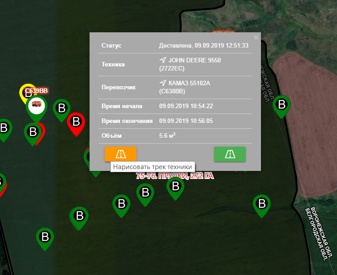This screenshot has height=275, width=337.
Task: Click the C639BB vehicle plate label
Action: pos(36,91)
